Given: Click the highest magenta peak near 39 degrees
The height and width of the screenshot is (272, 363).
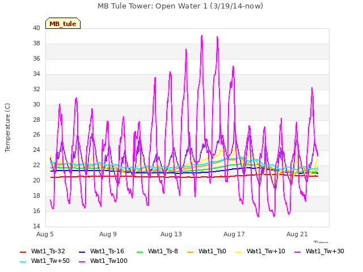Looking at the screenshot, I should [202, 36].
